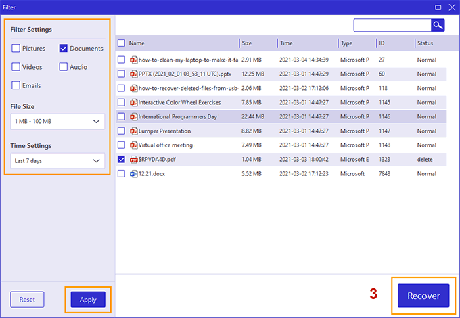The height and width of the screenshot is (318, 460).
Task: Click the Word icon of 12.21.docx
Action: click(x=133, y=174)
